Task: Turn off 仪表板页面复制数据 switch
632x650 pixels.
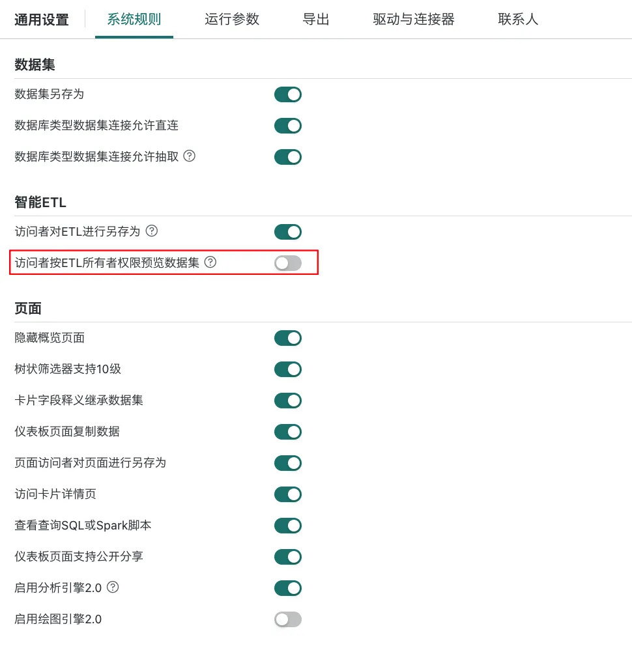Action: click(x=287, y=432)
